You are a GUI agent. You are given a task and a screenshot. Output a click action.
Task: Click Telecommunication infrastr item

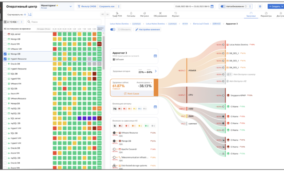(135, 158)
